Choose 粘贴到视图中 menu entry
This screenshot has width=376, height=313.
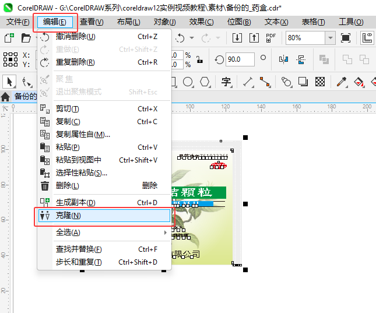104,160
